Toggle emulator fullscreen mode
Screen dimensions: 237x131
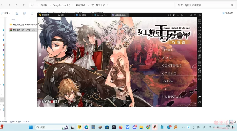pos(200,42)
